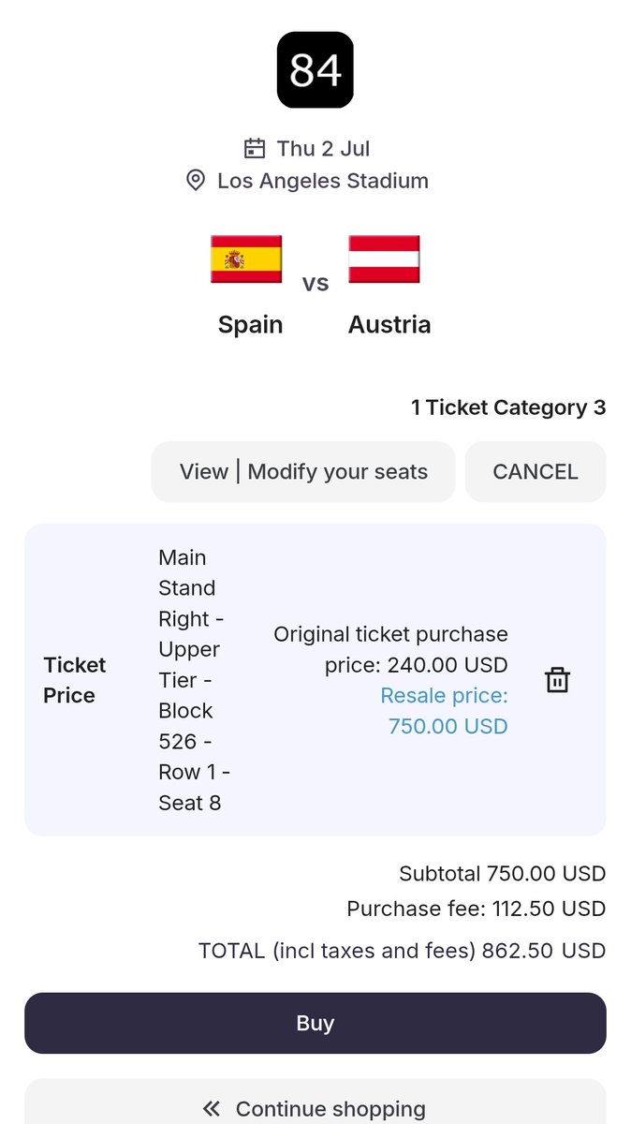
Task: Click the Austria flag image
Action: (384, 259)
